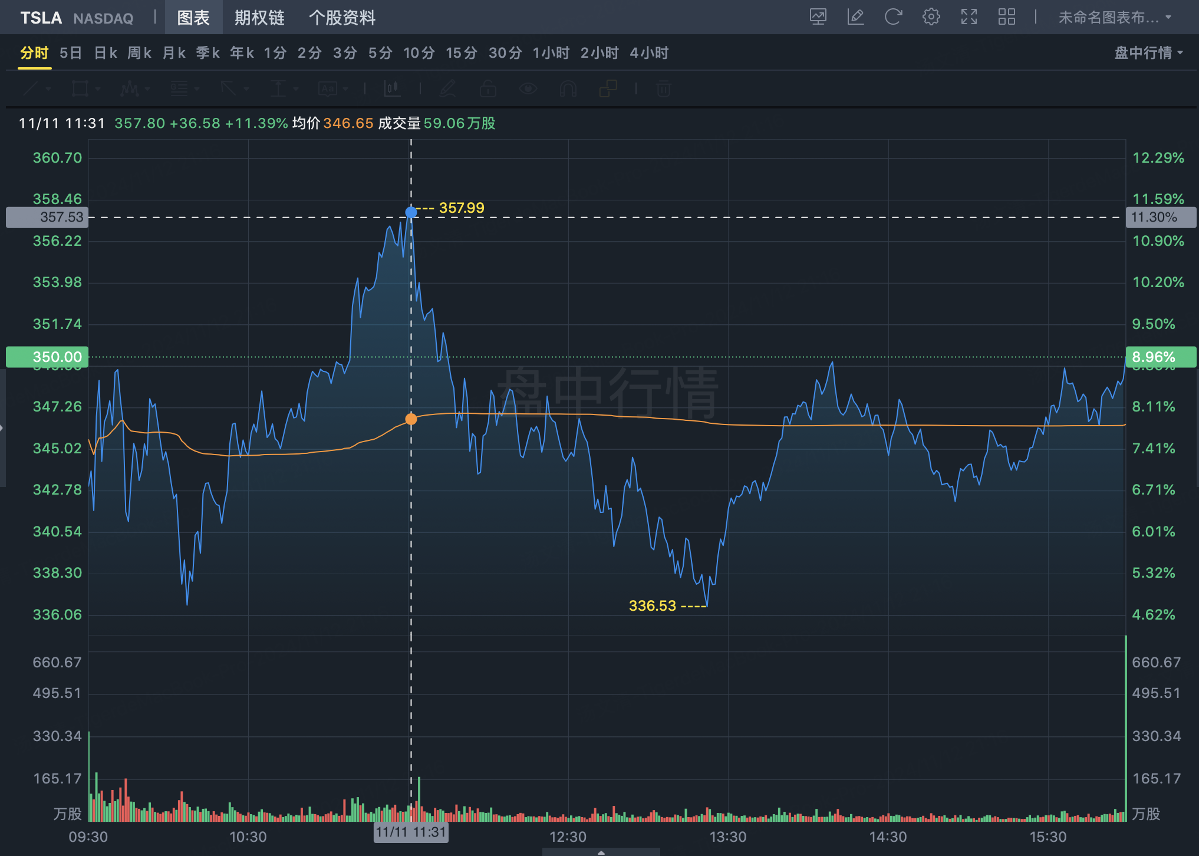
Task: Click the chart refresh icon
Action: tap(893, 17)
